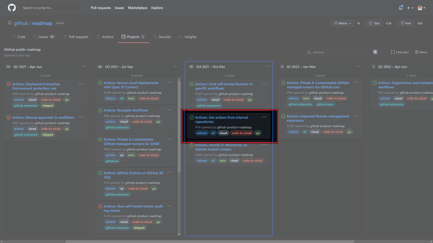Open card menu for Manual approvals card
The width and height of the screenshot is (433, 243).
[81, 117]
